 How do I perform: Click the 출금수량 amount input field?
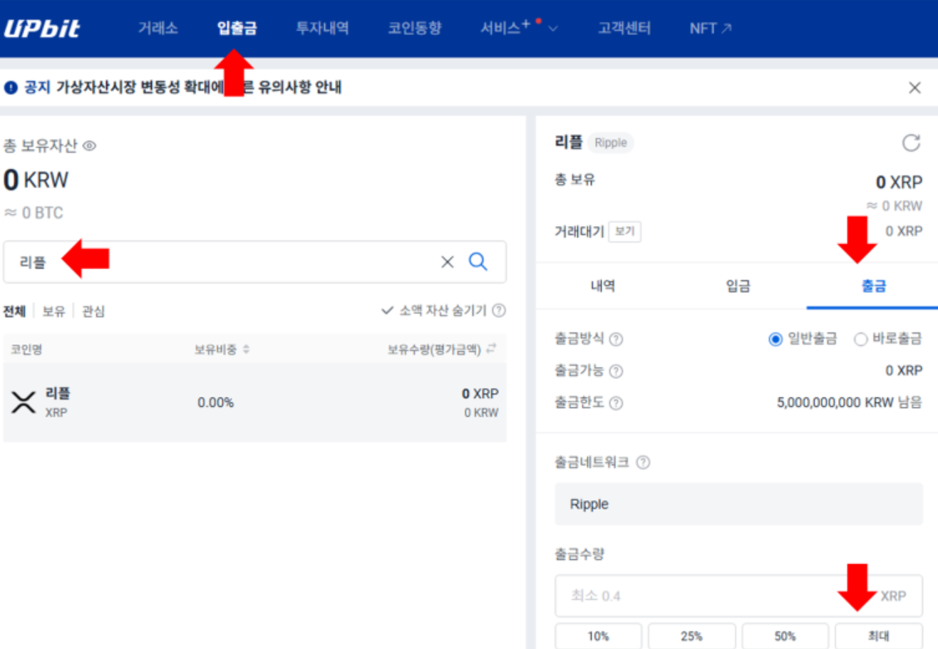(738, 596)
